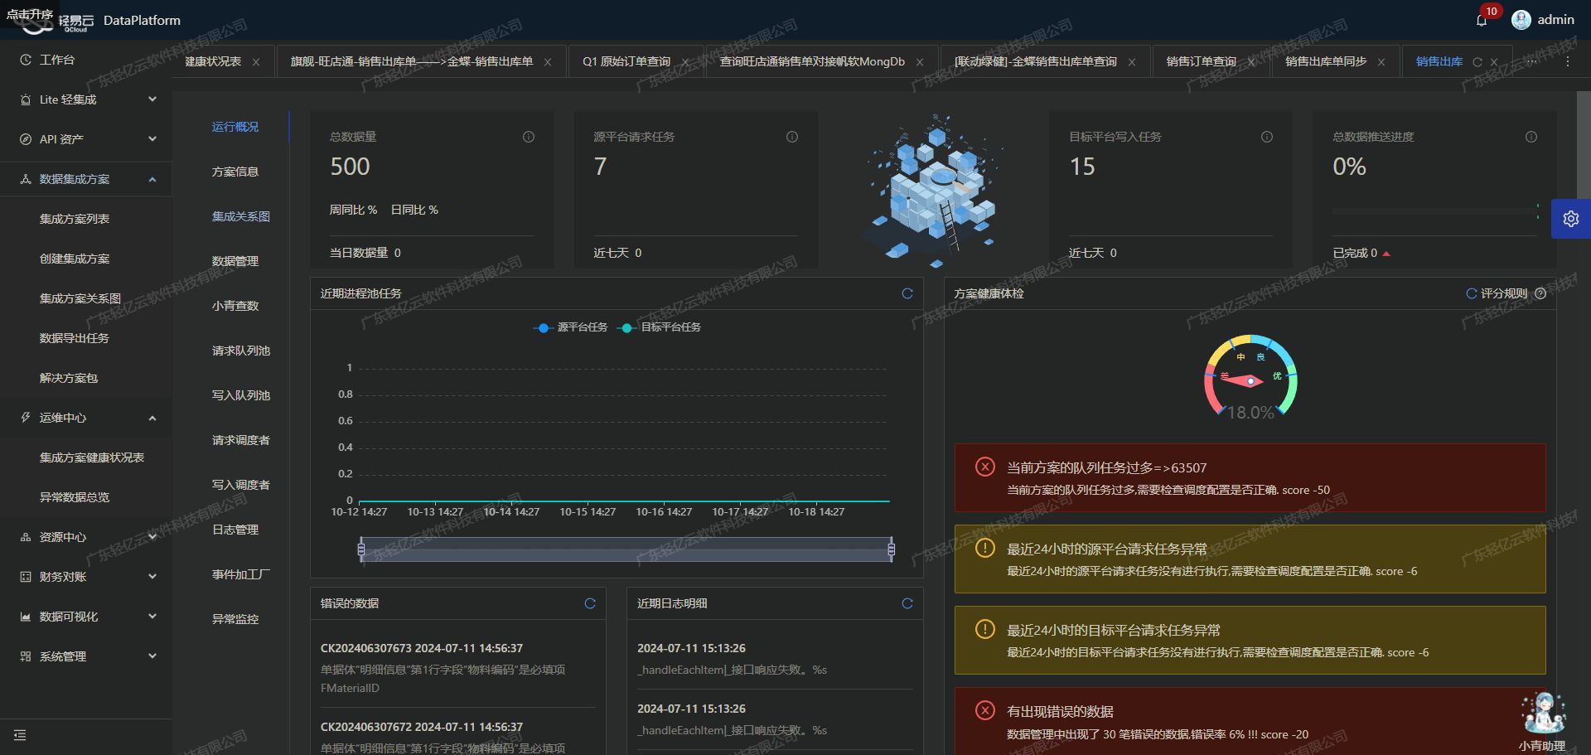Refresh the 近期日志明细 panel
This screenshot has height=755, width=1591.
click(907, 603)
